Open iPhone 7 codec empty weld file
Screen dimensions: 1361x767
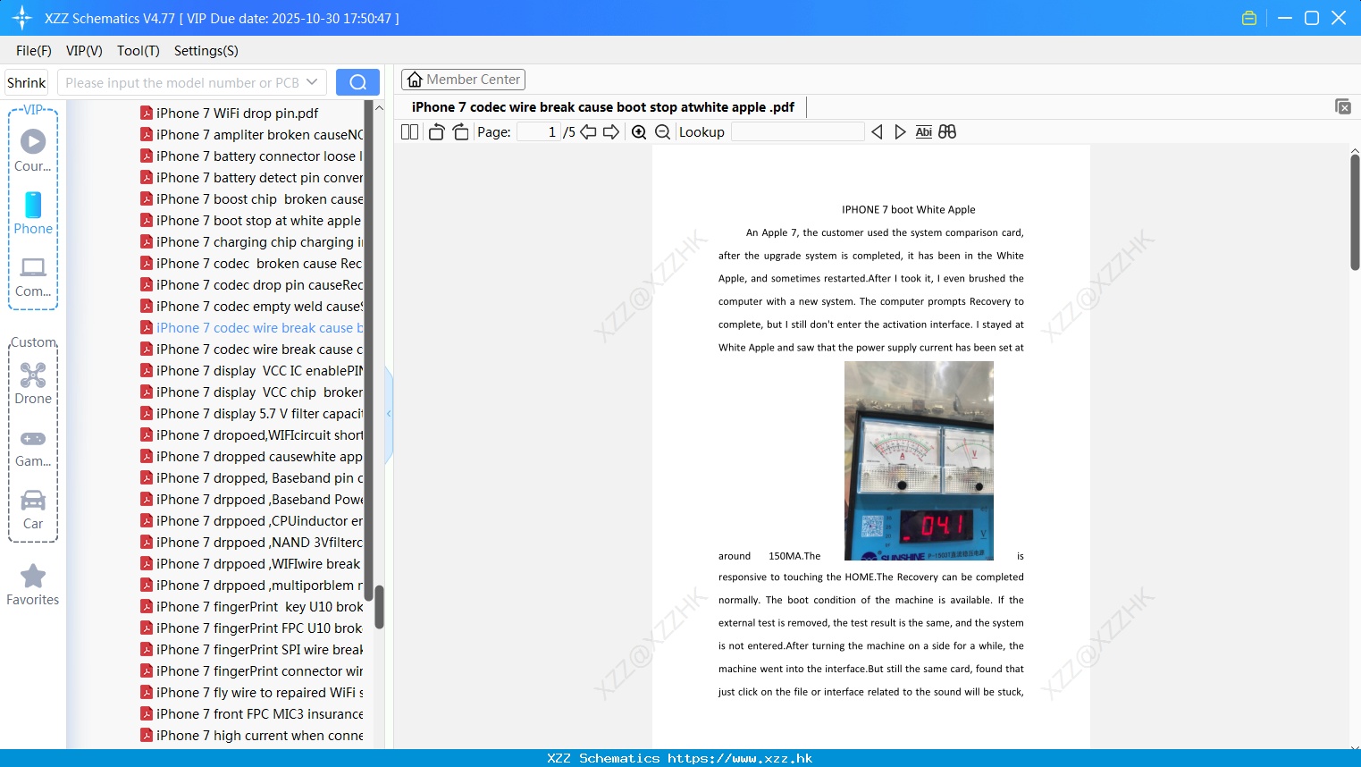(250, 306)
